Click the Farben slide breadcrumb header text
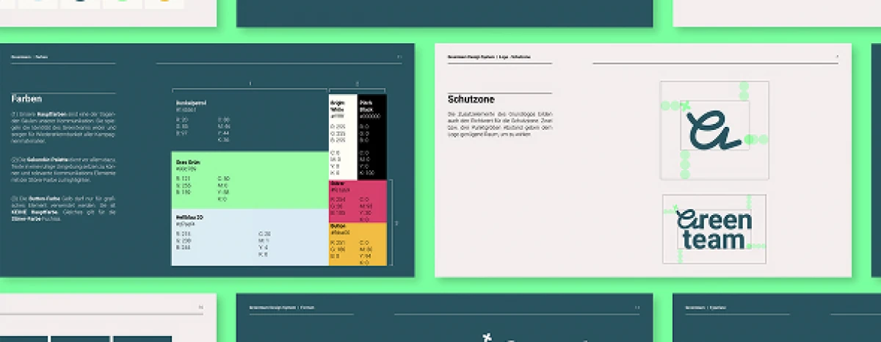 point(26,56)
